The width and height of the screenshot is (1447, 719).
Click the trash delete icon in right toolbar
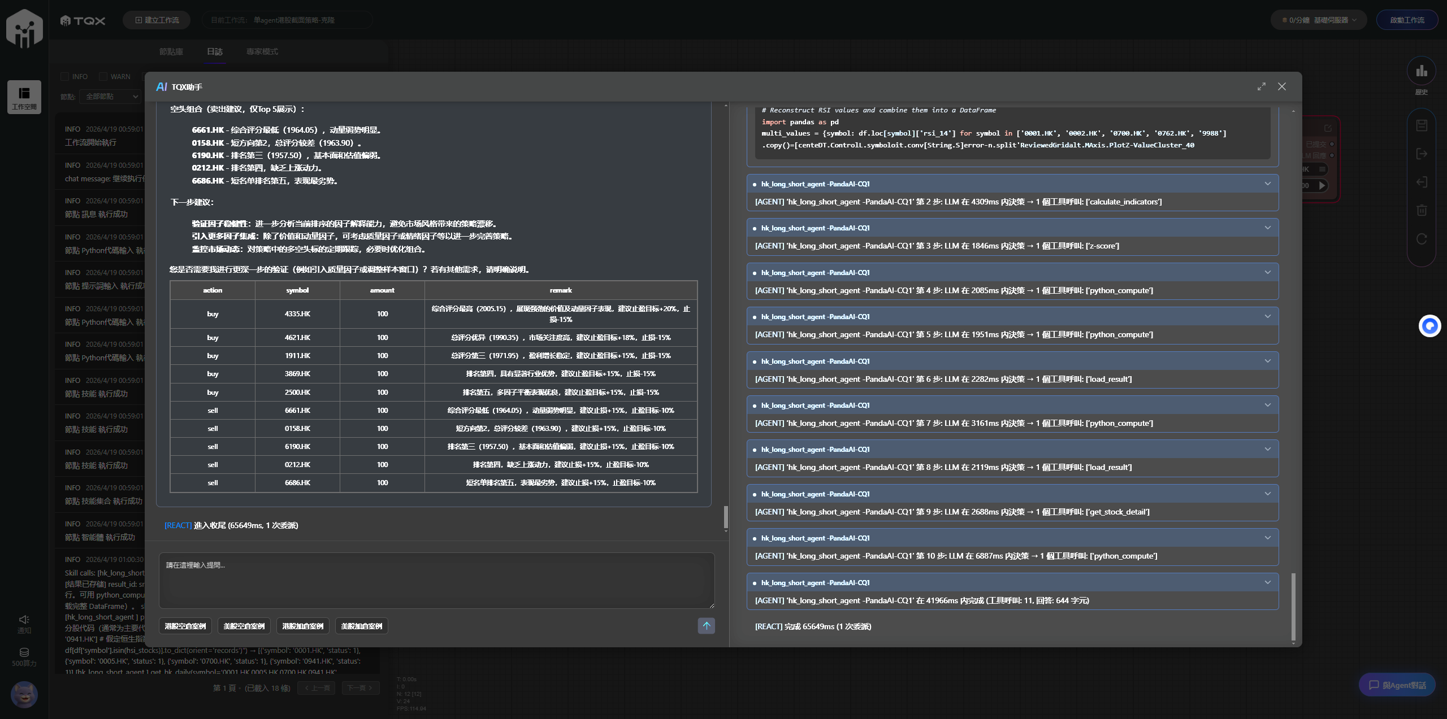1422,210
